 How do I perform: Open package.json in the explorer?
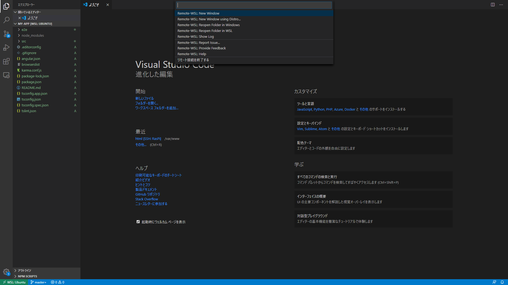[x=31, y=82]
